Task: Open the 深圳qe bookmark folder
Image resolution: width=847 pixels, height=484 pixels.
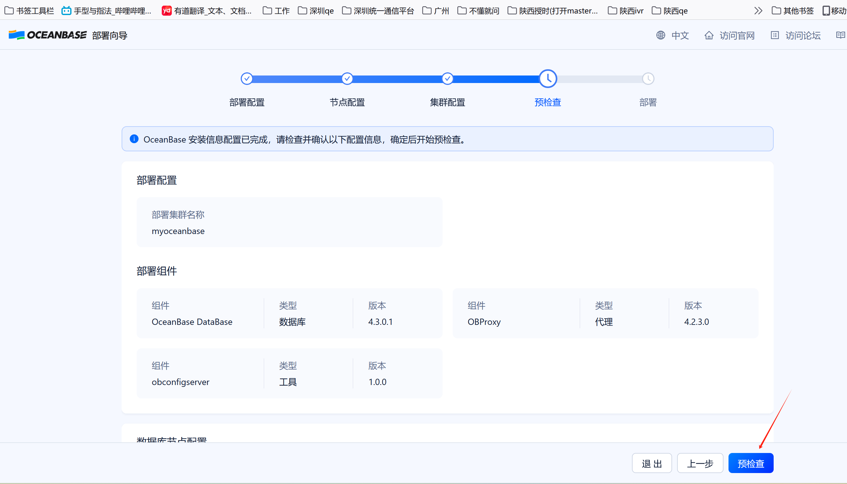Action: tap(316, 11)
